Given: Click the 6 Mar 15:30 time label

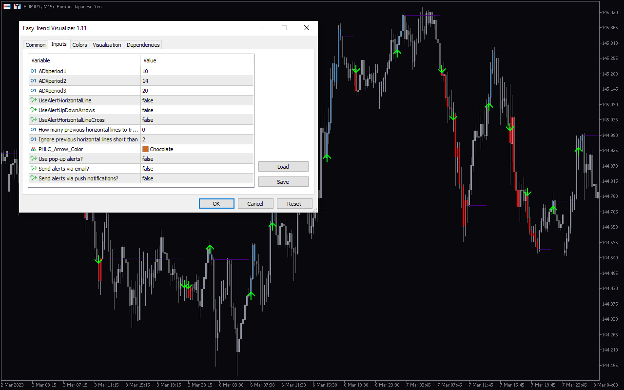Looking at the screenshot, I should (x=324, y=385).
